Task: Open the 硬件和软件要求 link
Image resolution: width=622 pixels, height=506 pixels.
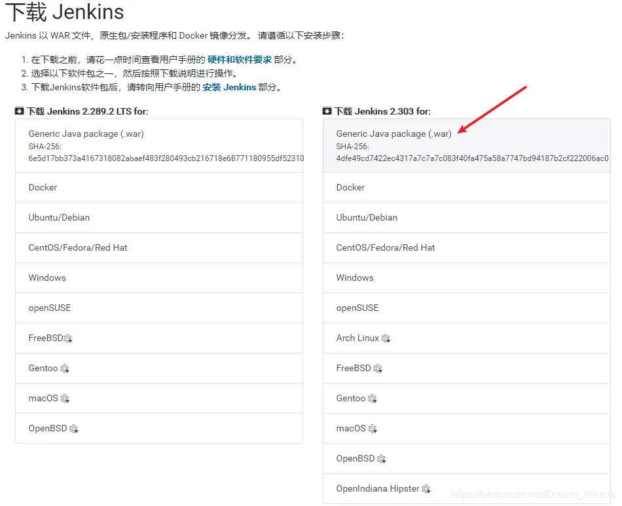Action: click(240, 60)
